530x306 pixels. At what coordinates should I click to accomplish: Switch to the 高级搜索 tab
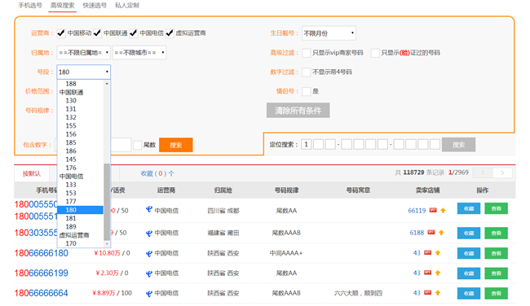[x=62, y=6]
